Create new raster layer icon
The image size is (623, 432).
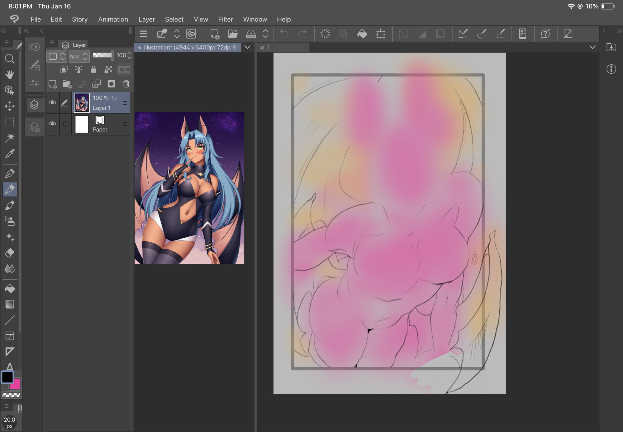click(53, 84)
